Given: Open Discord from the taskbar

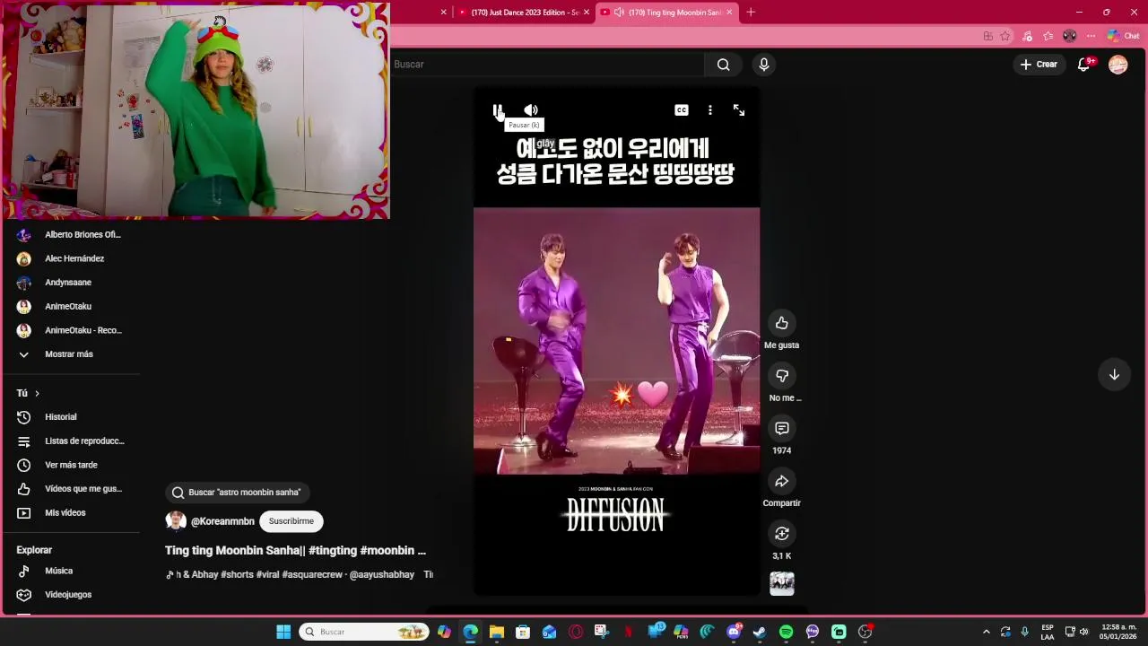Looking at the screenshot, I should [x=734, y=632].
